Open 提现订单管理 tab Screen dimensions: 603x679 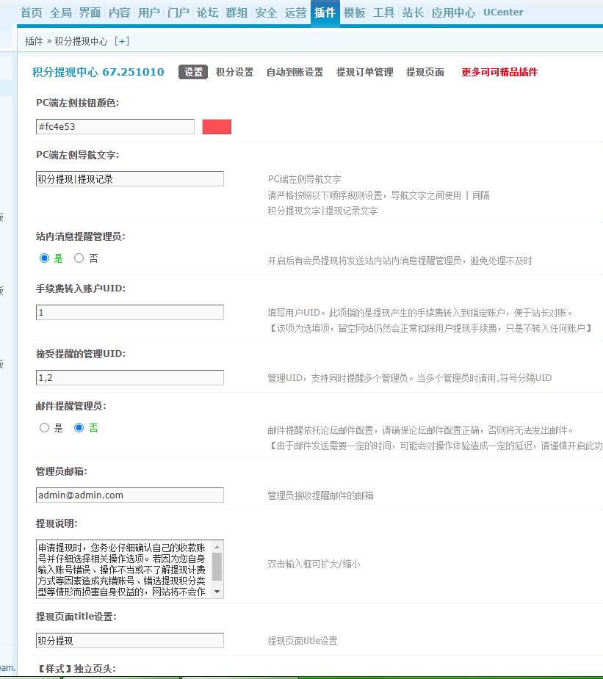(364, 72)
